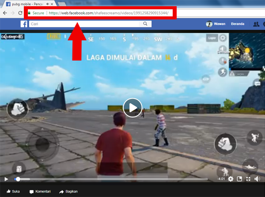
Task: Open the in-game chat bubble icon
Action: click(x=257, y=83)
